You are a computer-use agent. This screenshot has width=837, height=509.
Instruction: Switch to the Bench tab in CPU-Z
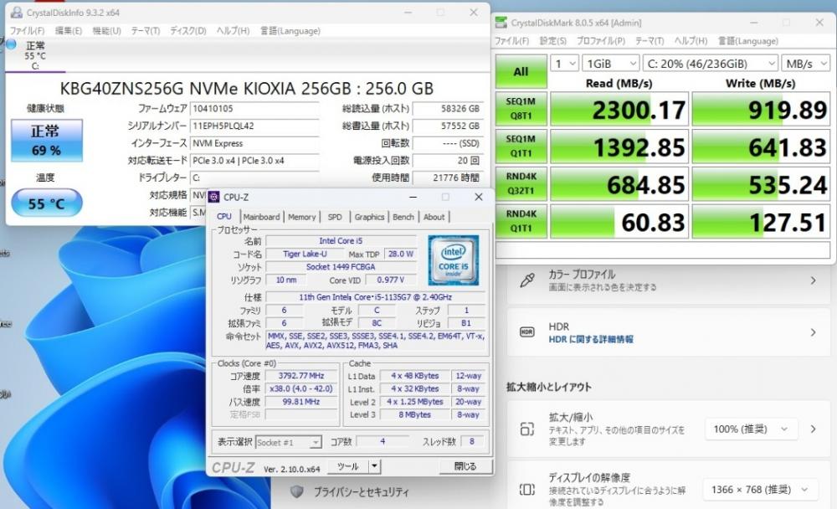pyautogui.click(x=403, y=217)
